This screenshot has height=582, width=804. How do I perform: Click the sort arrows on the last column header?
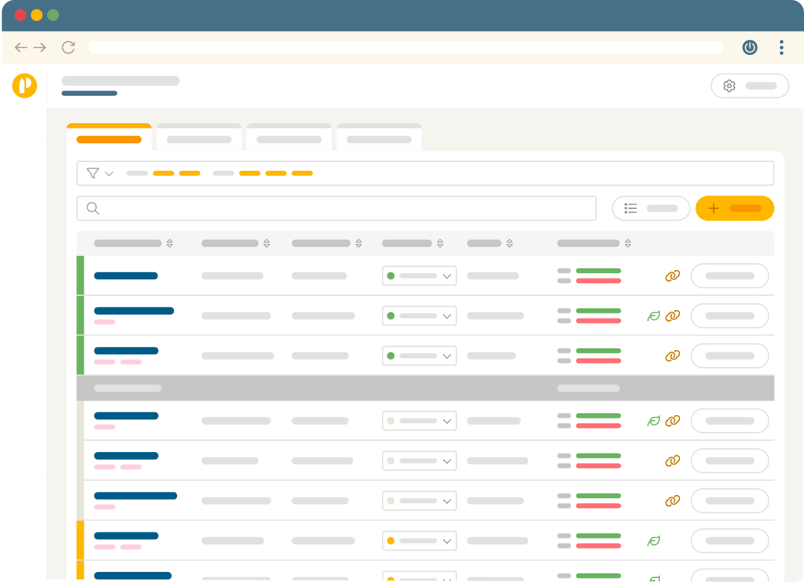[x=628, y=244]
